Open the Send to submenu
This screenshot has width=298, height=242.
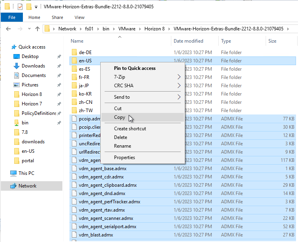coord(142,97)
